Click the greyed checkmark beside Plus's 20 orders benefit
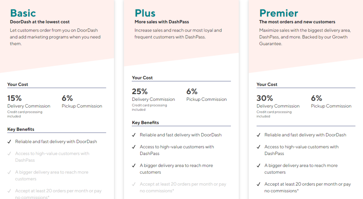 134,184
